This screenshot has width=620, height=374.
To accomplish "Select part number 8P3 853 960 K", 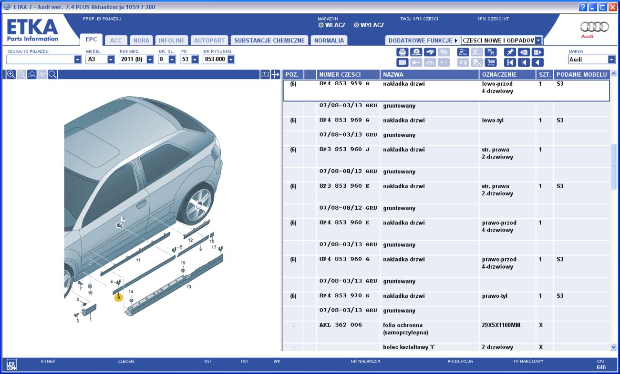I will tap(344, 186).
